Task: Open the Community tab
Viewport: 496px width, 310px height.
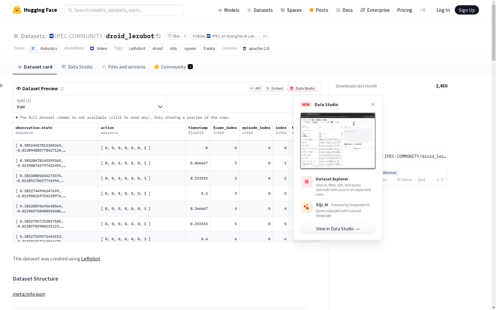Action: click(x=173, y=67)
